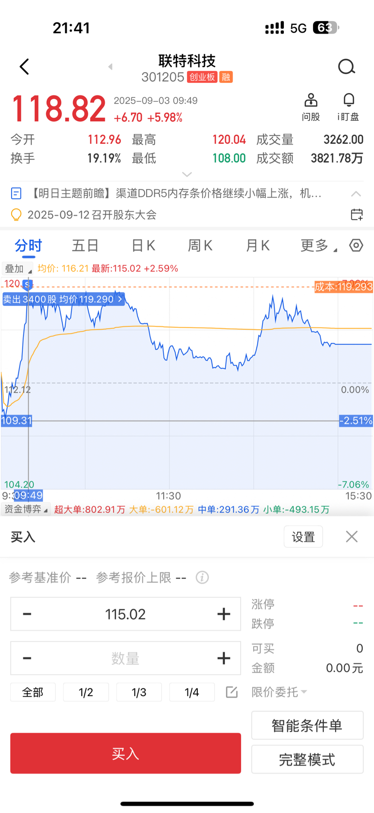Viewport: 374px width, 813px height.
Task: Tap the i盯盘 bell icon
Action: (x=348, y=107)
